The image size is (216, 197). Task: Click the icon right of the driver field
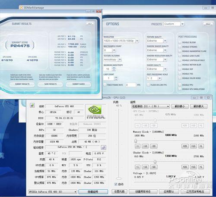pyautogui.click(x=104, y=147)
